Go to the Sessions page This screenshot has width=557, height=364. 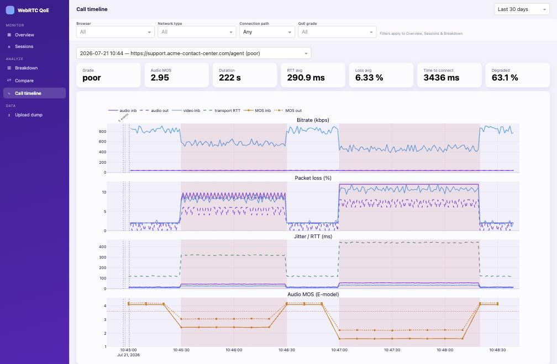tap(34, 46)
